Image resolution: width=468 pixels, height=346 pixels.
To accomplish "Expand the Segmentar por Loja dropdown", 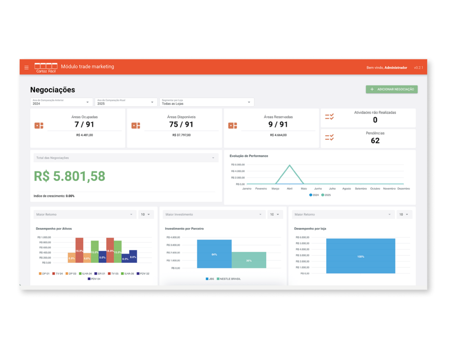I will click(206, 102).
